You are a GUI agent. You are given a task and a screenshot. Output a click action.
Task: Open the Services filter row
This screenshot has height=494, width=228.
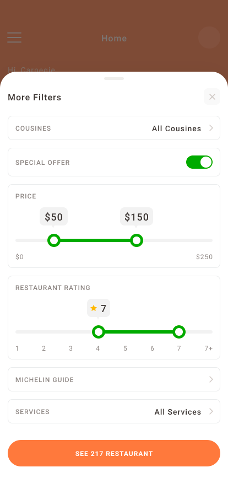tap(114, 411)
